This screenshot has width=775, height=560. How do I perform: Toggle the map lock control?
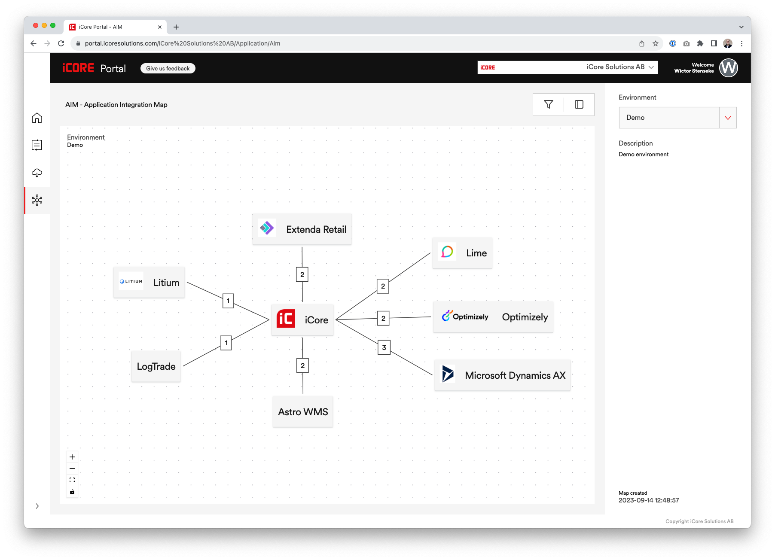click(72, 492)
